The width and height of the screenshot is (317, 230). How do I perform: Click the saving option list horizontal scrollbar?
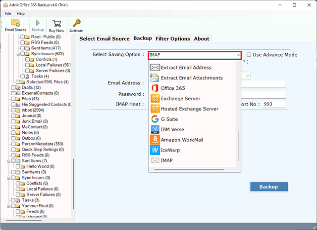pos(189,169)
